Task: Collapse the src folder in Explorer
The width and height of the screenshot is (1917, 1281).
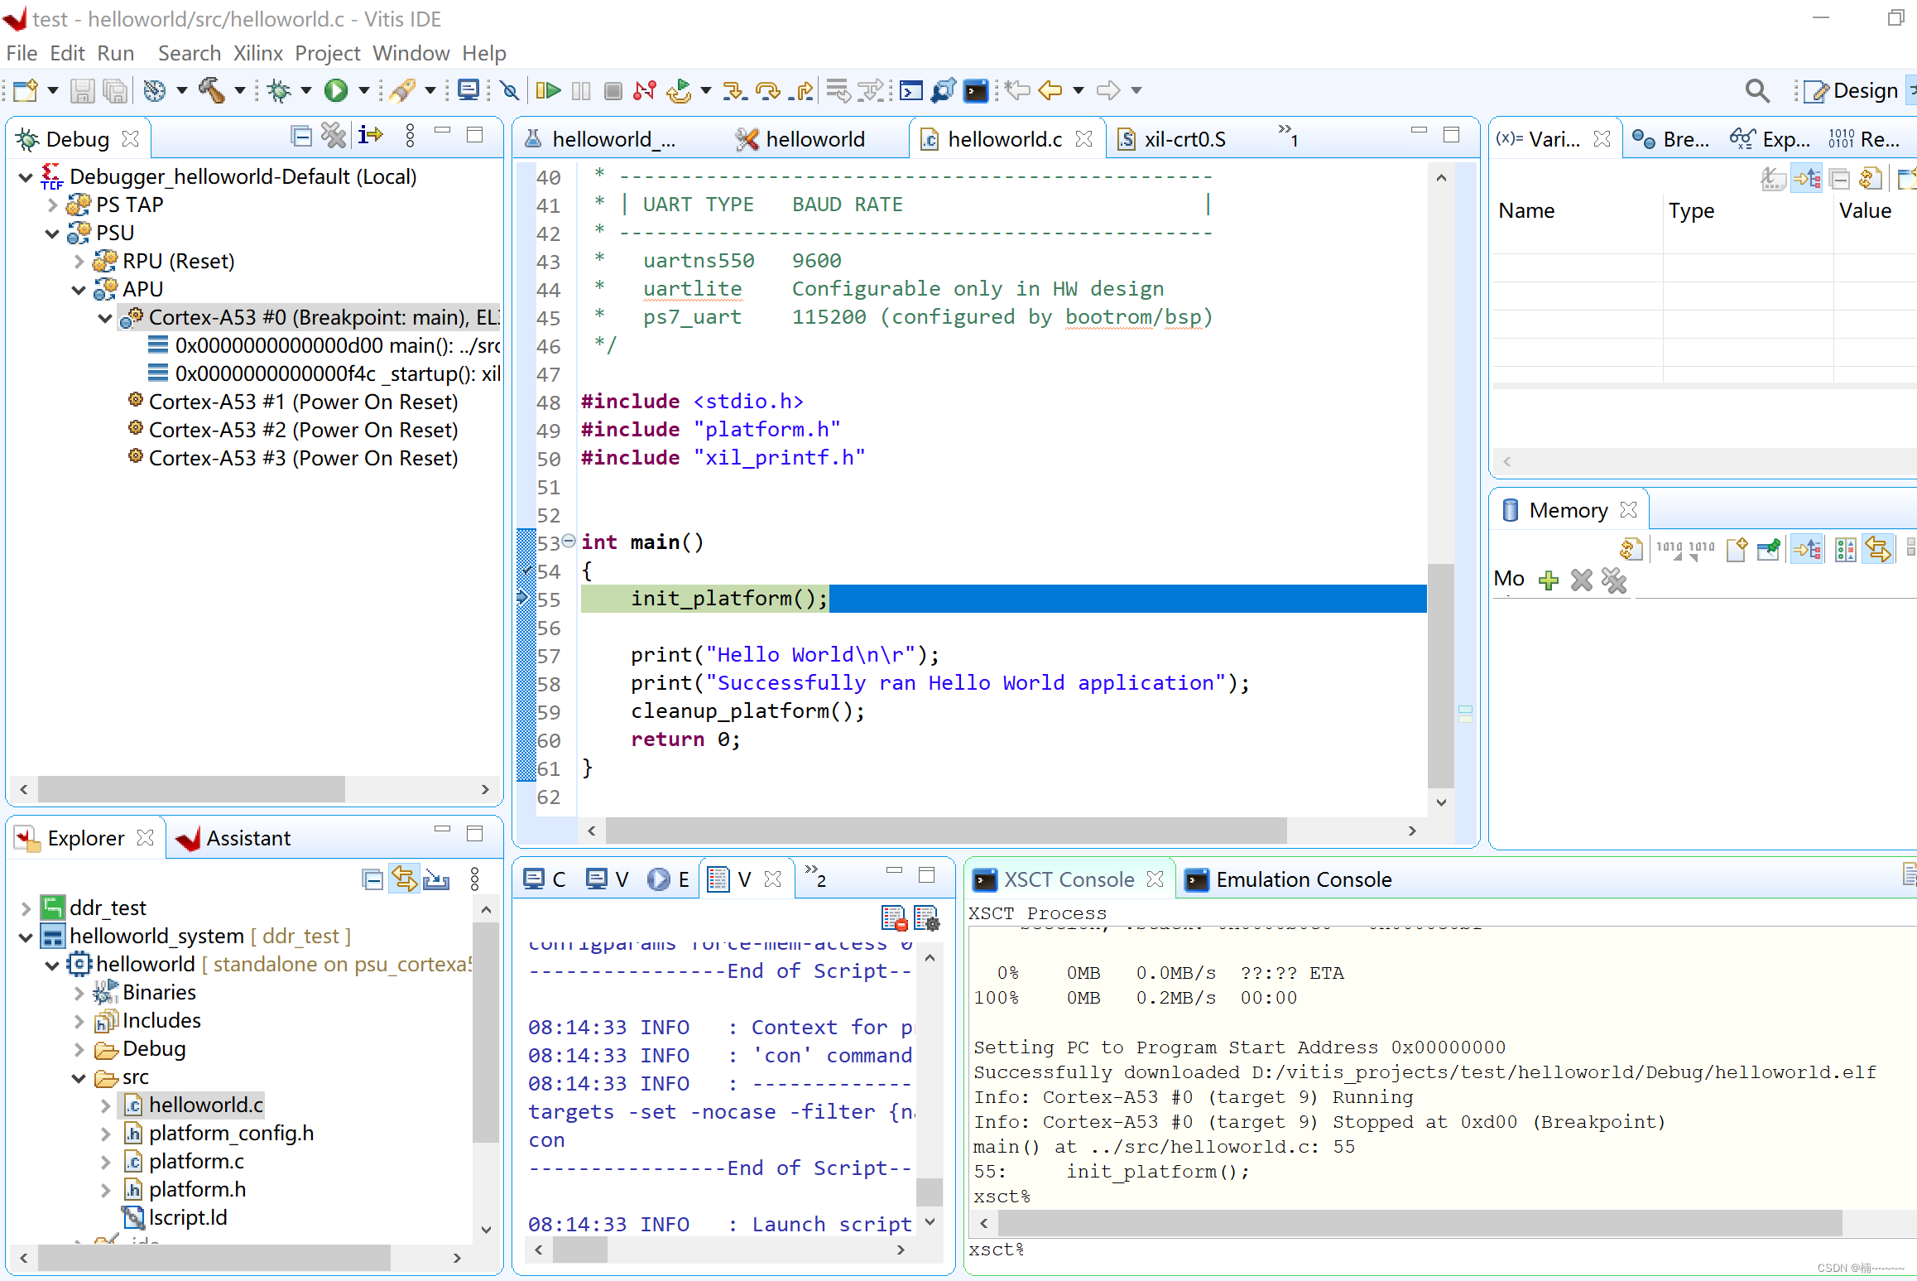Action: pos(79,1078)
